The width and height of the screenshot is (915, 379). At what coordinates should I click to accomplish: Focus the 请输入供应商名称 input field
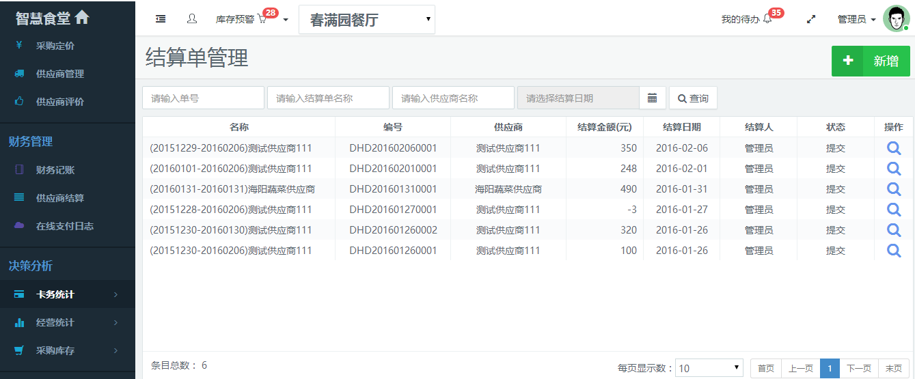pyautogui.click(x=452, y=98)
